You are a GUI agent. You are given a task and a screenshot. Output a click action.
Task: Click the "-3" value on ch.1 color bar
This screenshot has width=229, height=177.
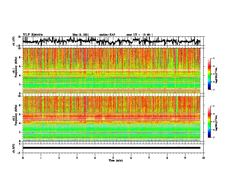point(213,58)
